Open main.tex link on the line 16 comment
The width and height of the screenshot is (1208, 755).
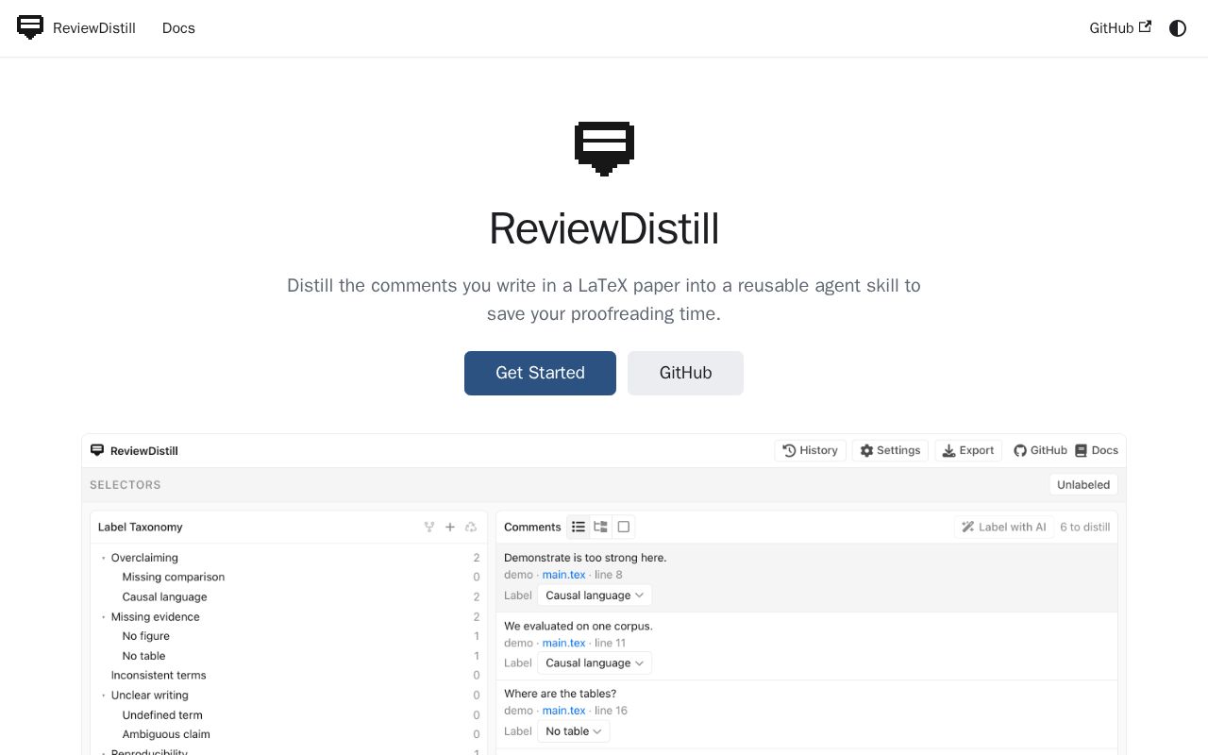pos(563,711)
